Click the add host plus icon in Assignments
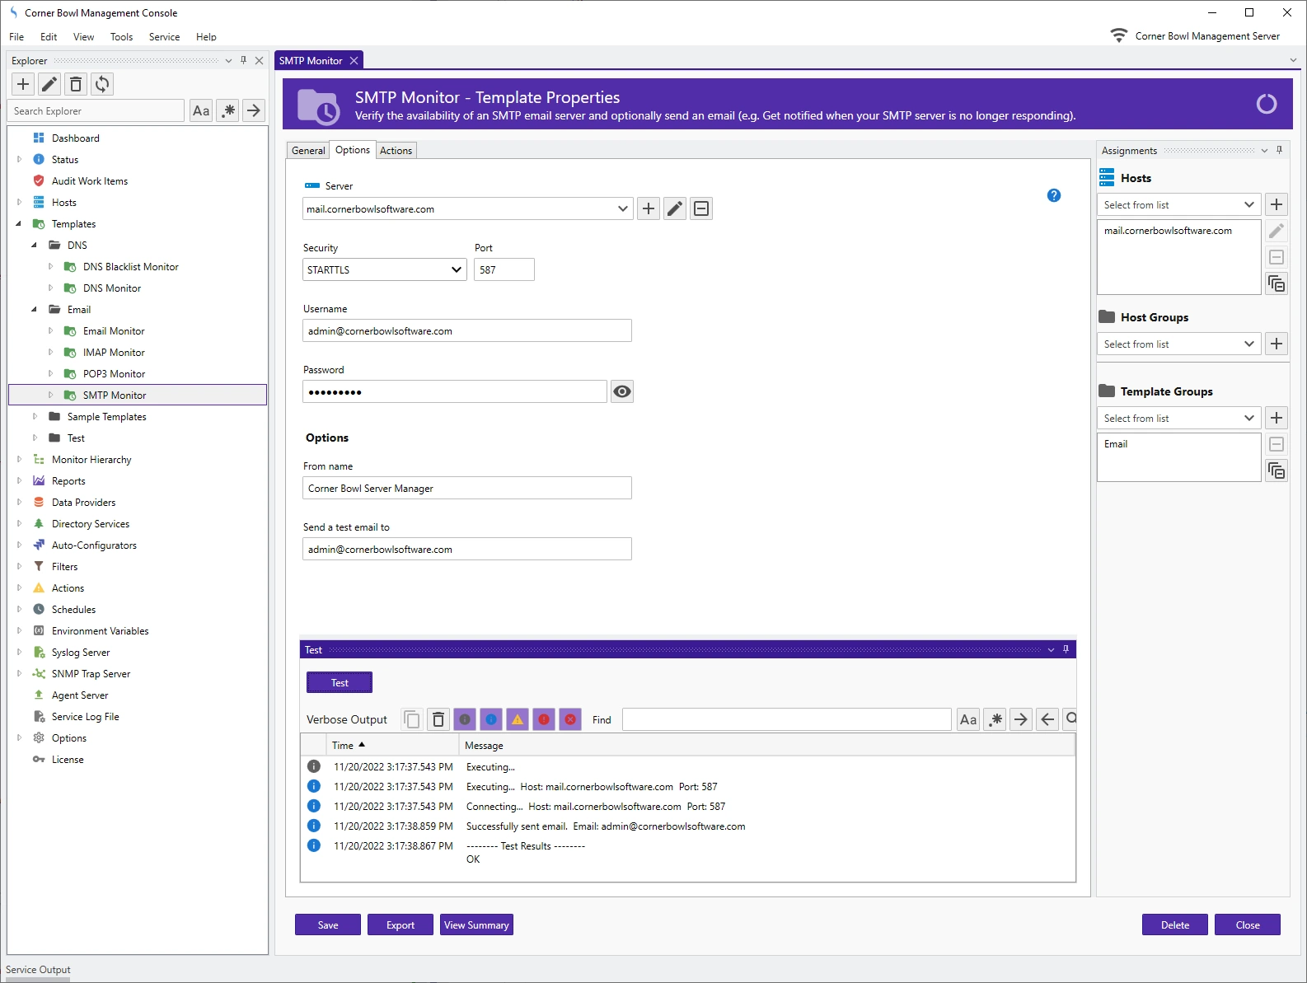Image resolution: width=1307 pixels, height=983 pixels. (x=1276, y=204)
